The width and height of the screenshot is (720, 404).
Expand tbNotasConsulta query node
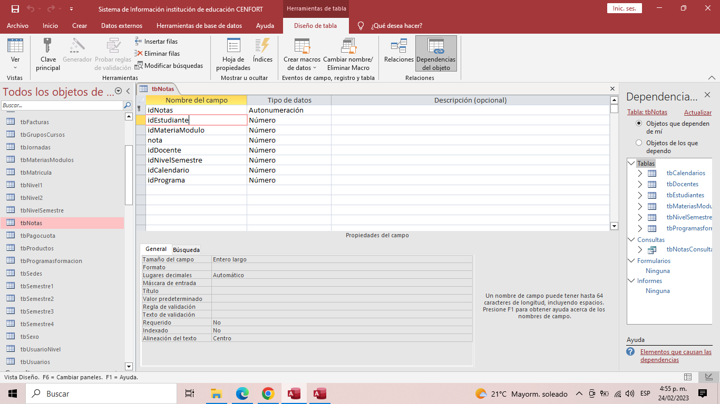640,250
